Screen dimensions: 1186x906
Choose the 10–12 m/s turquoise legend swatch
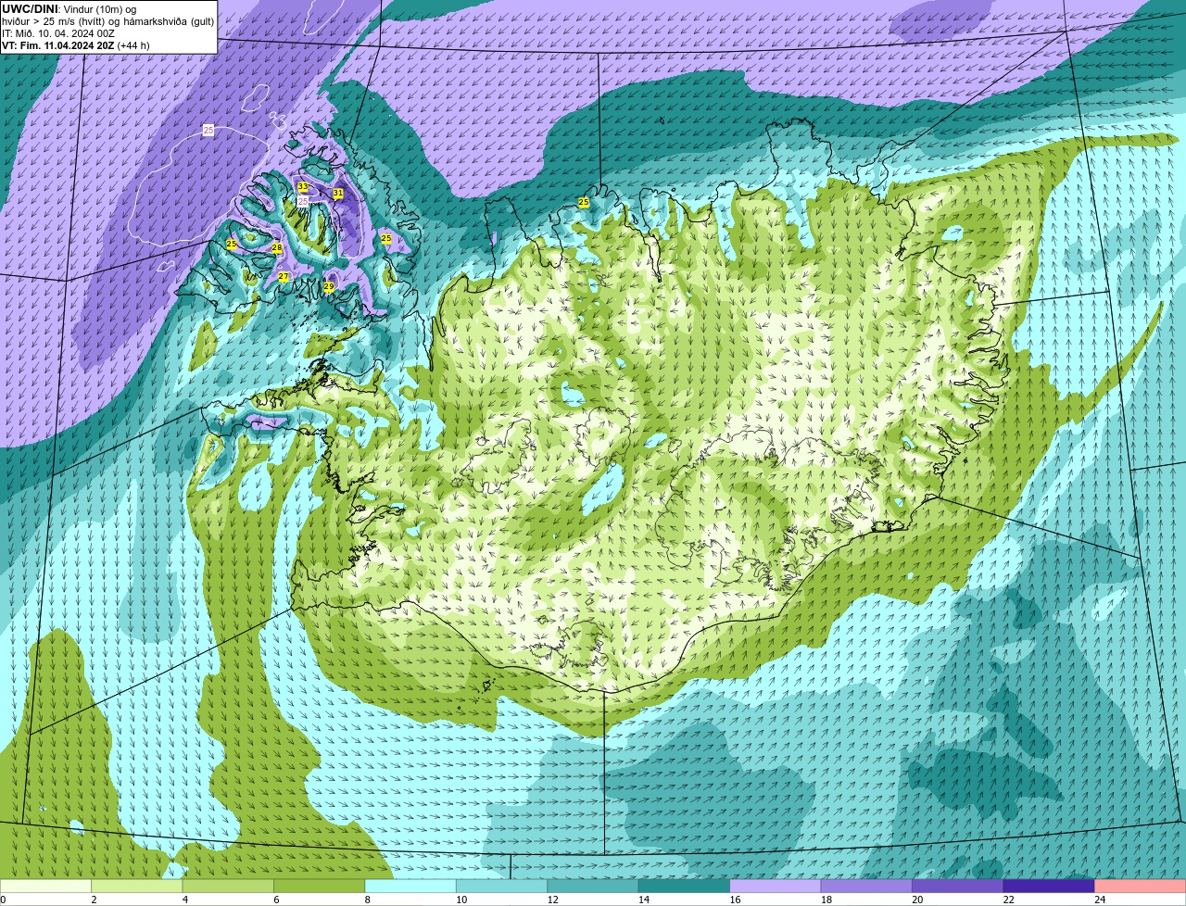(x=502, y=886)
